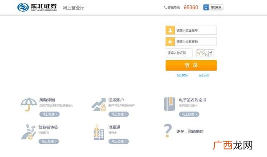Click the 证券账户 description subtitle
The height and width of the screenshot is (157, 267).
[121, 106]
